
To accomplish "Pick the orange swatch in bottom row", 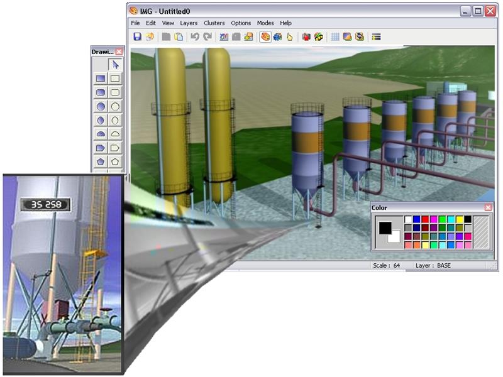I will coord(416,245).
